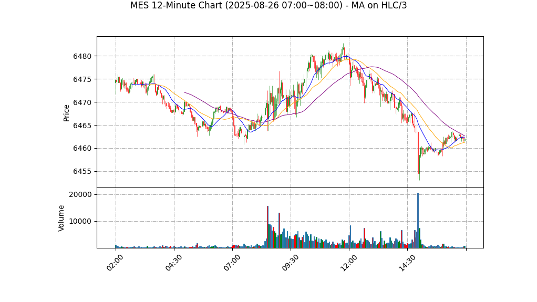537x302 pixels.
Task: Click the 02:00 time axis label
Action: coord(115,263)
